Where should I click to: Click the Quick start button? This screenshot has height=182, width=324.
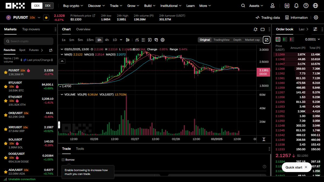[x=294, y=167]
